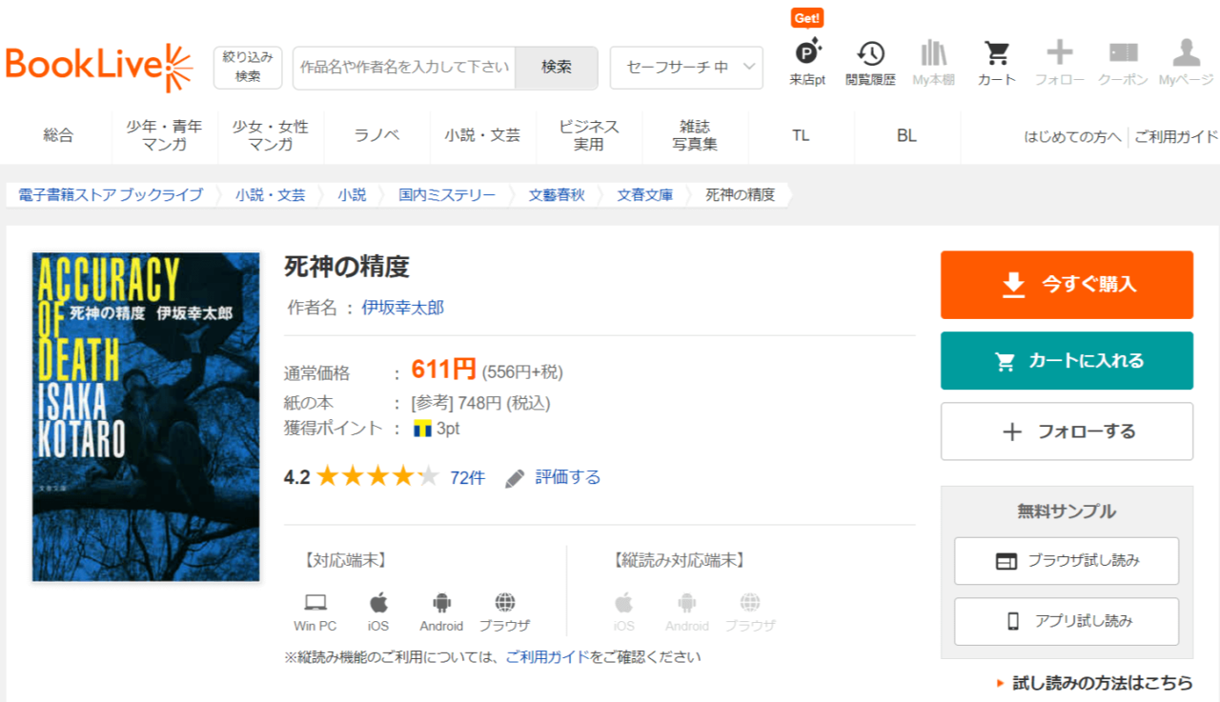Go to 小説 breadcrumb
This screenshot has height=702, width=1220.
coord(352,194)
